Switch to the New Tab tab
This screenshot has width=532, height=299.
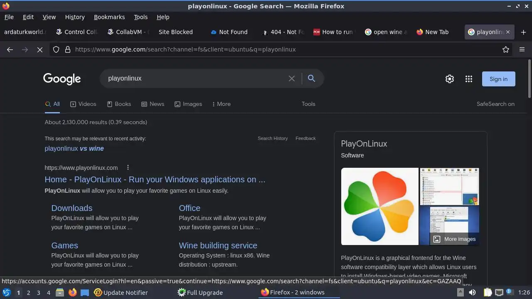(x=437, y=32)
